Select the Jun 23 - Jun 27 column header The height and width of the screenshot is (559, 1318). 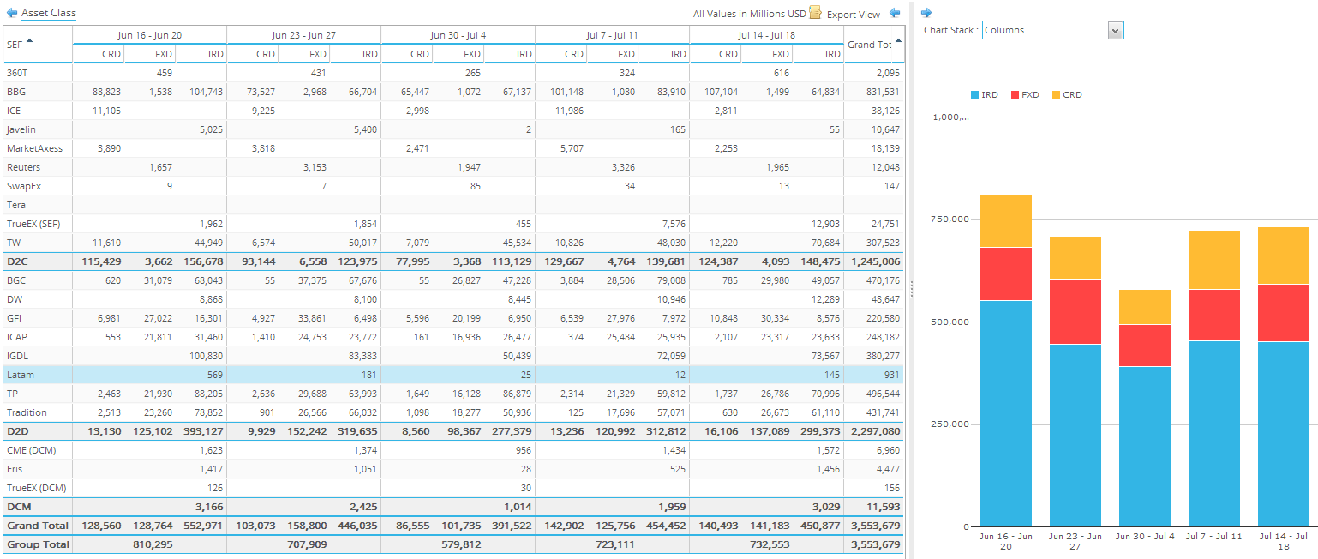click(x=304, y=35)
